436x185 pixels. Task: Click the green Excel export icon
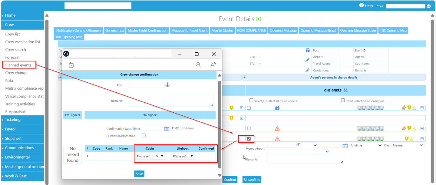coord(258,19)
